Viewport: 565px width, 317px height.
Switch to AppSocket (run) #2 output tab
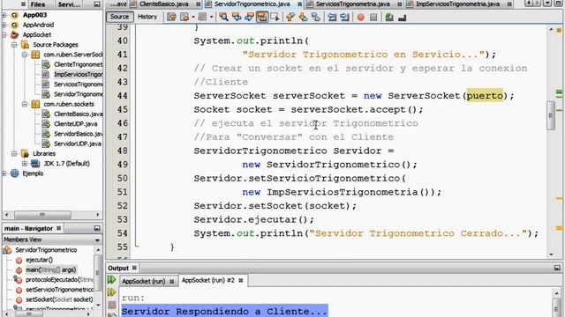pyautogui.click(x=212, y=280)
